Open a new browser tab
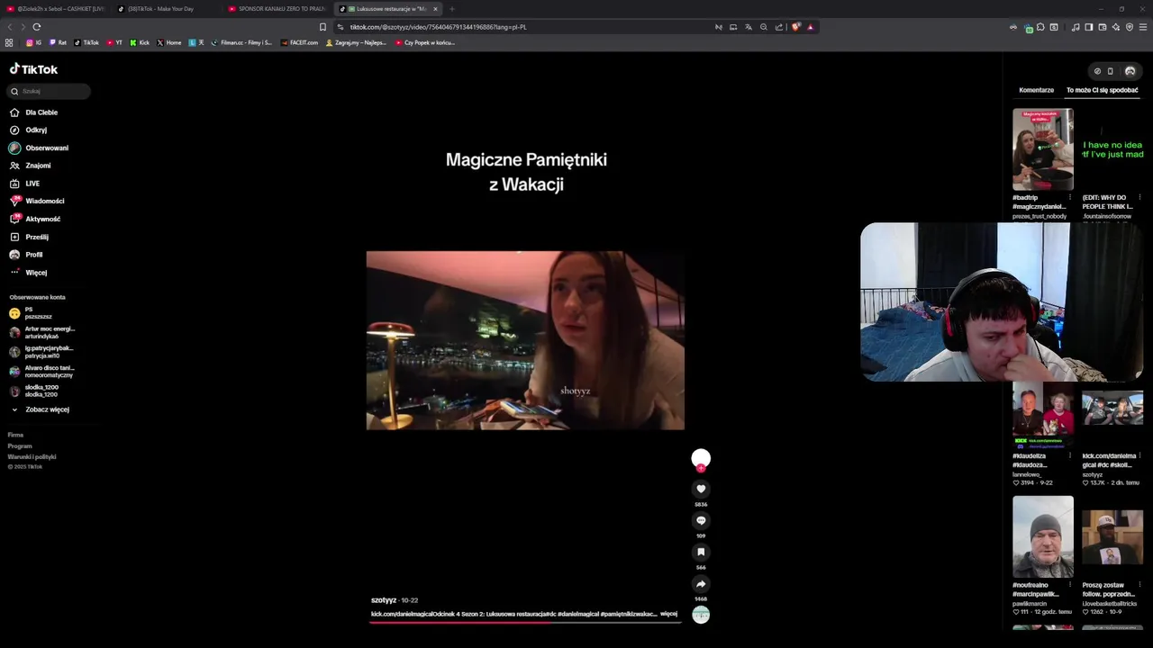The image size is (1153, 648). 452,9
